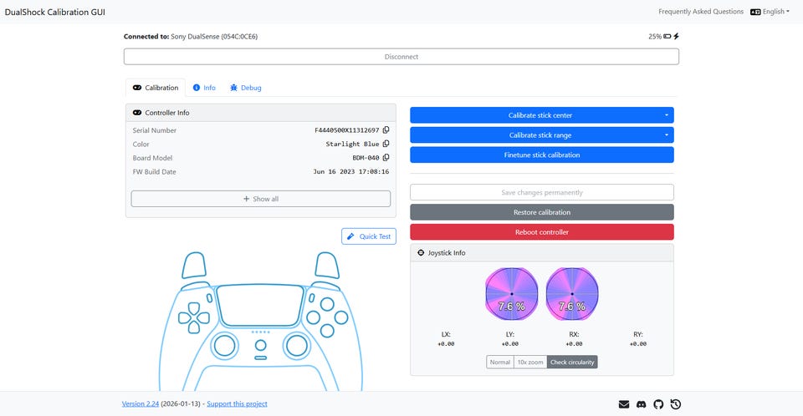Open the history clock icon in footer

[x=676, y=404]
